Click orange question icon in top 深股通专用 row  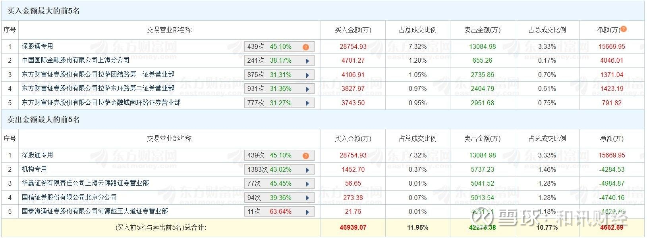(305, 47)
